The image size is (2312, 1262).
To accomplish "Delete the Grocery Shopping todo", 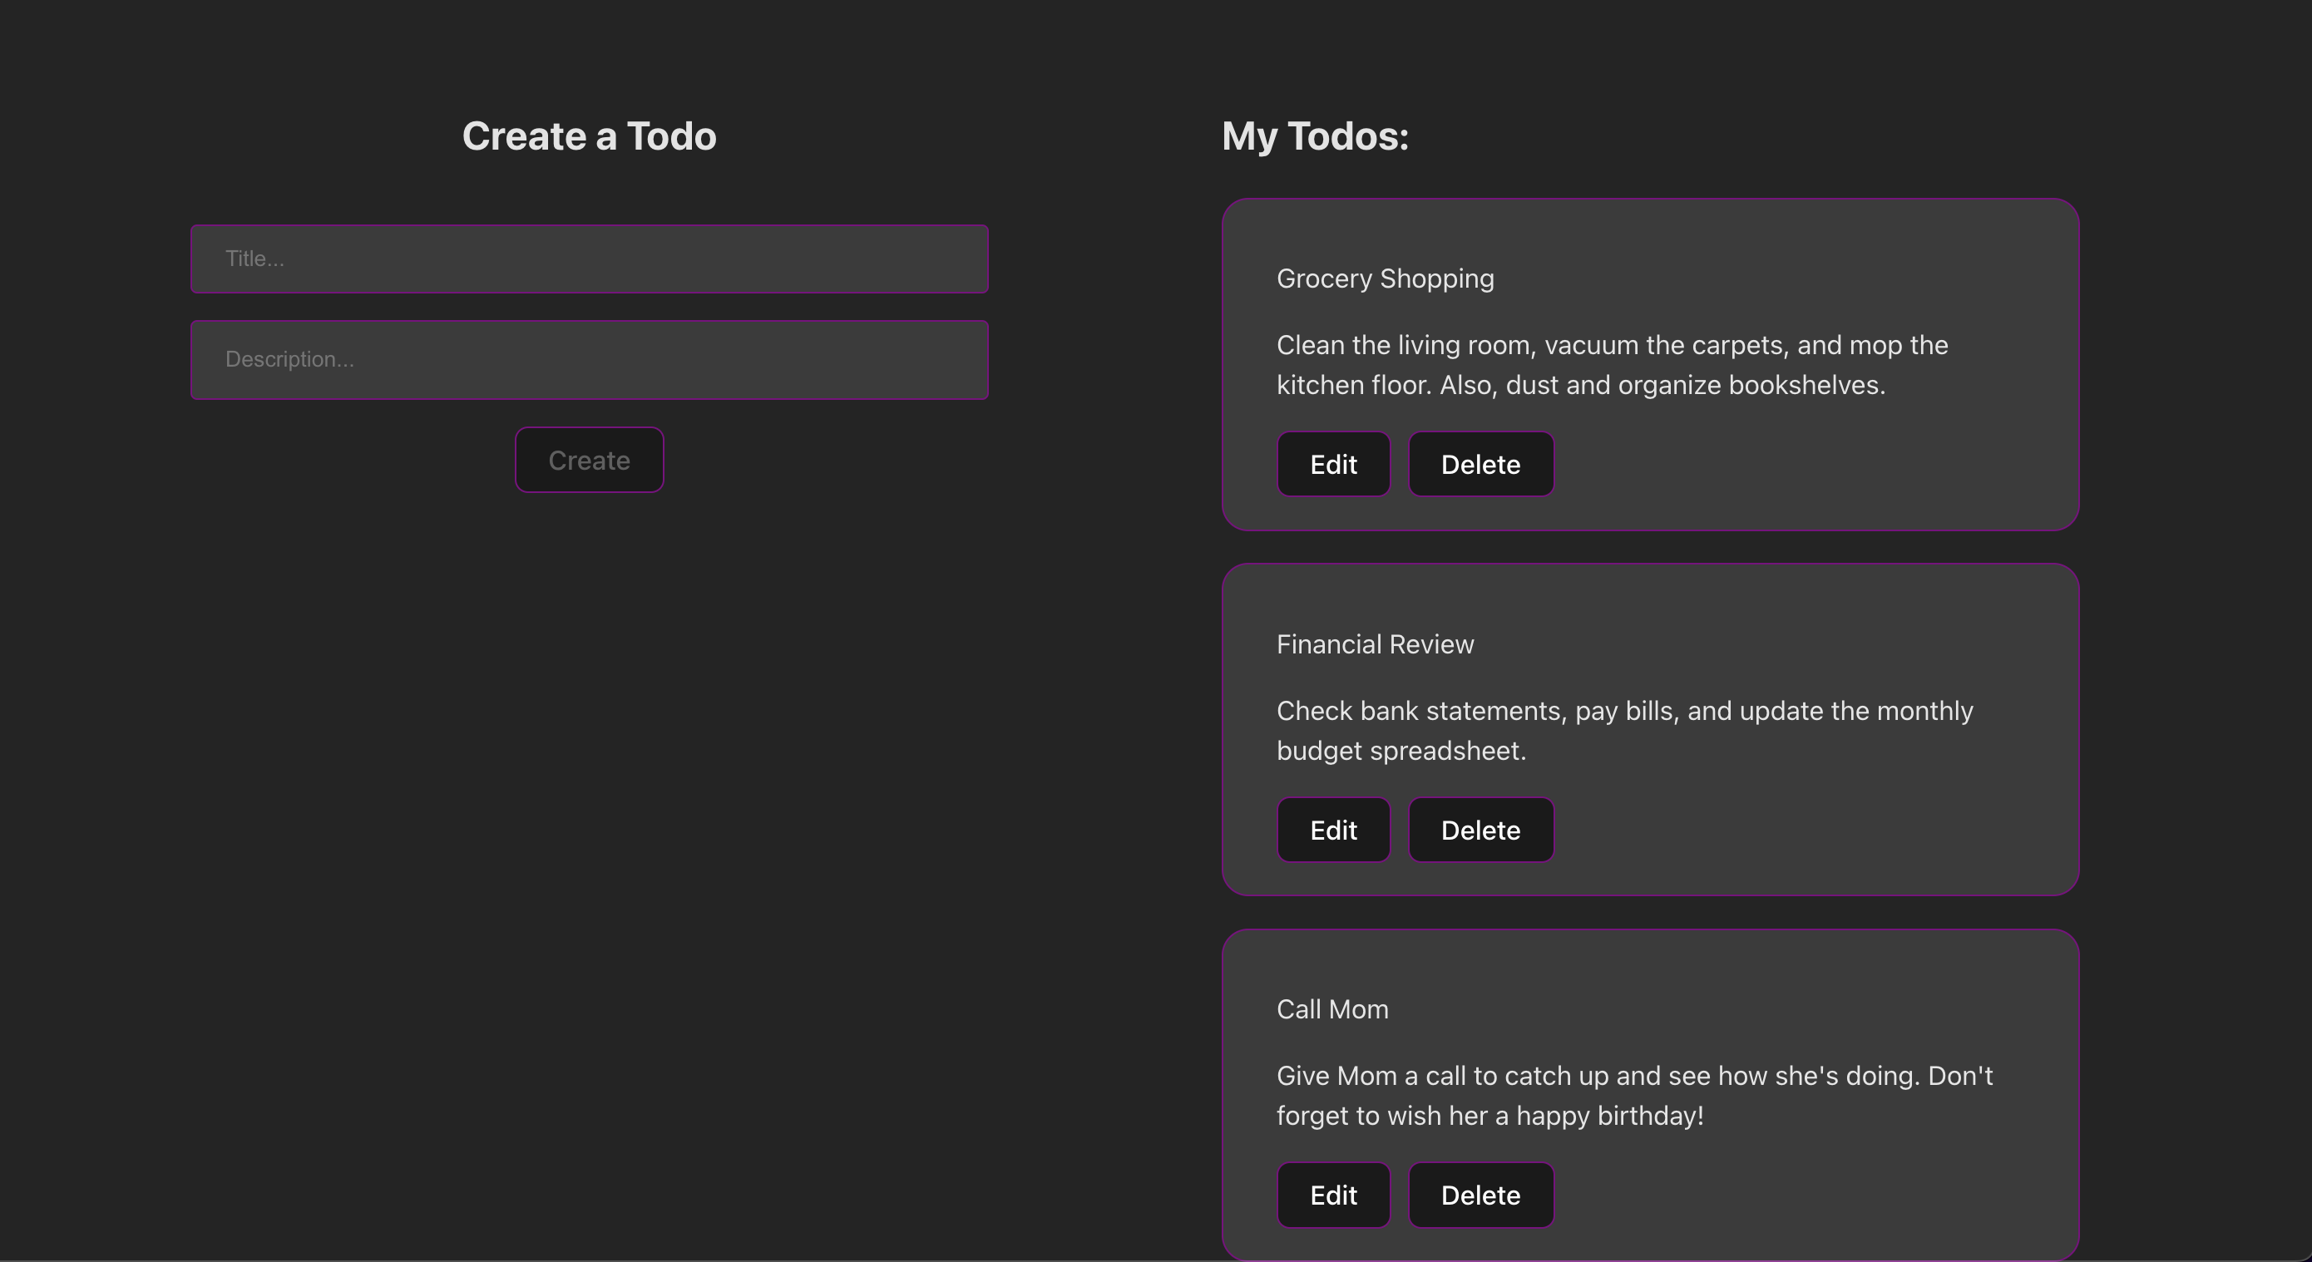I will pyautogui.click(x=1480, y=465).
